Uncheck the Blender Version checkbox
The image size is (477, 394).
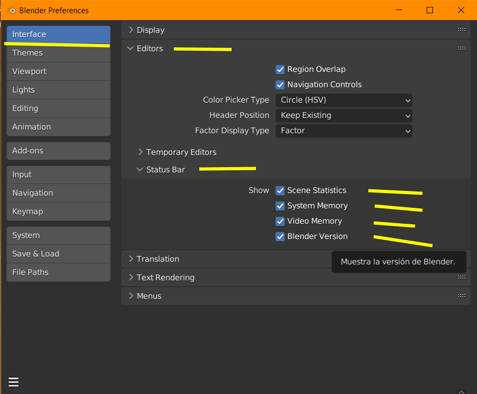(x=280, y=236)
